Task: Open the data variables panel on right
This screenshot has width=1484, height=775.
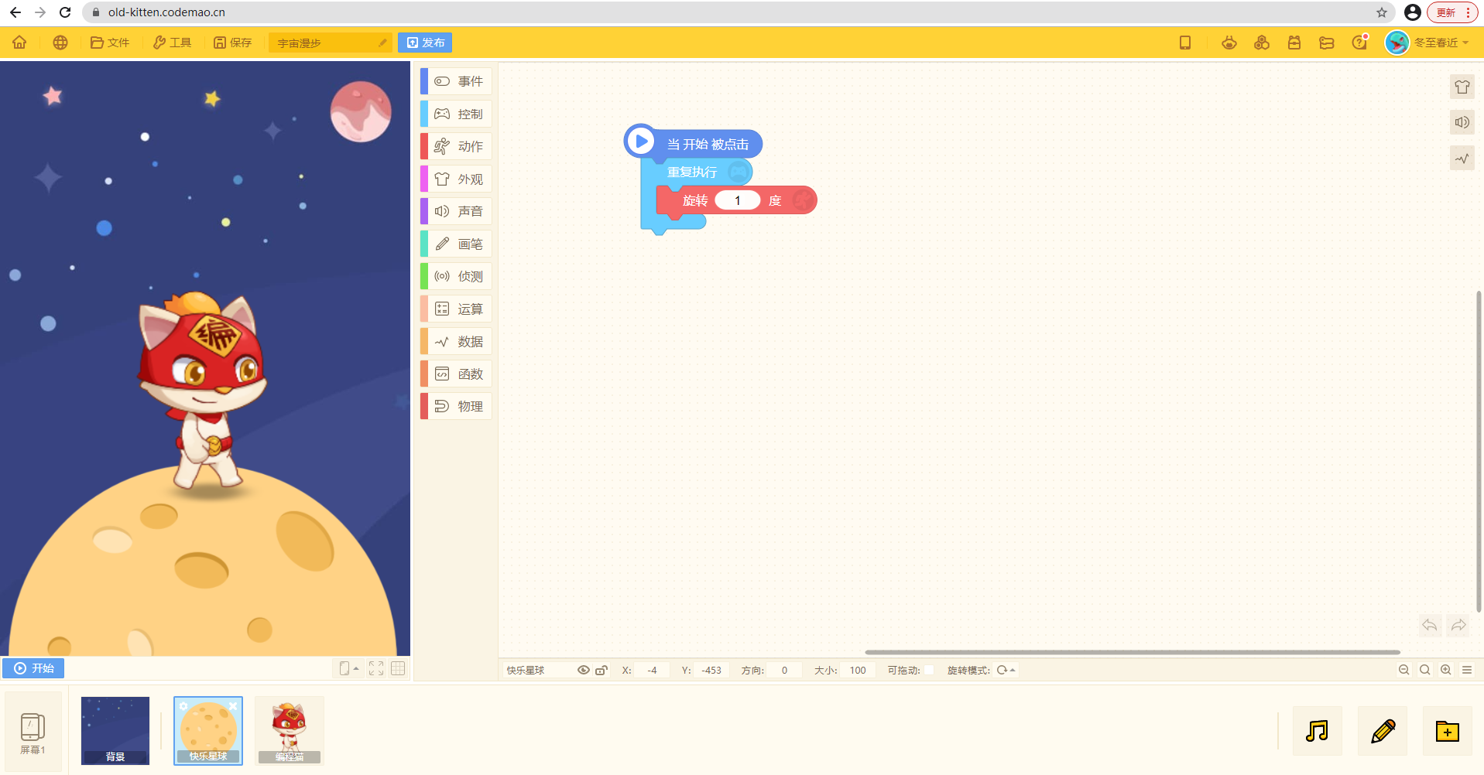Action: click(1462, 159)
